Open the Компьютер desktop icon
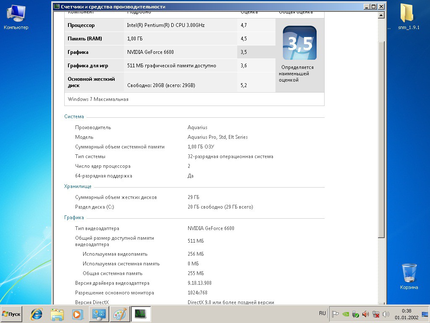This screenshot has width=430, height=323. pyautogui.click(x=16, y=17)
